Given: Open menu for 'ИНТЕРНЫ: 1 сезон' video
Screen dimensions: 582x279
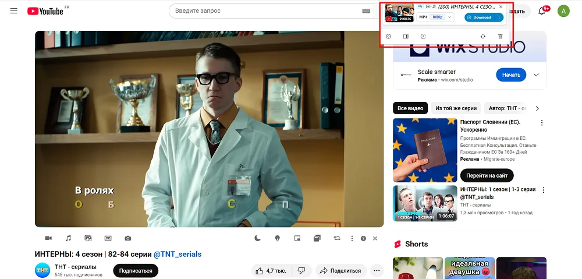Looking at the screenshot, I should click(x=543, y=190).
